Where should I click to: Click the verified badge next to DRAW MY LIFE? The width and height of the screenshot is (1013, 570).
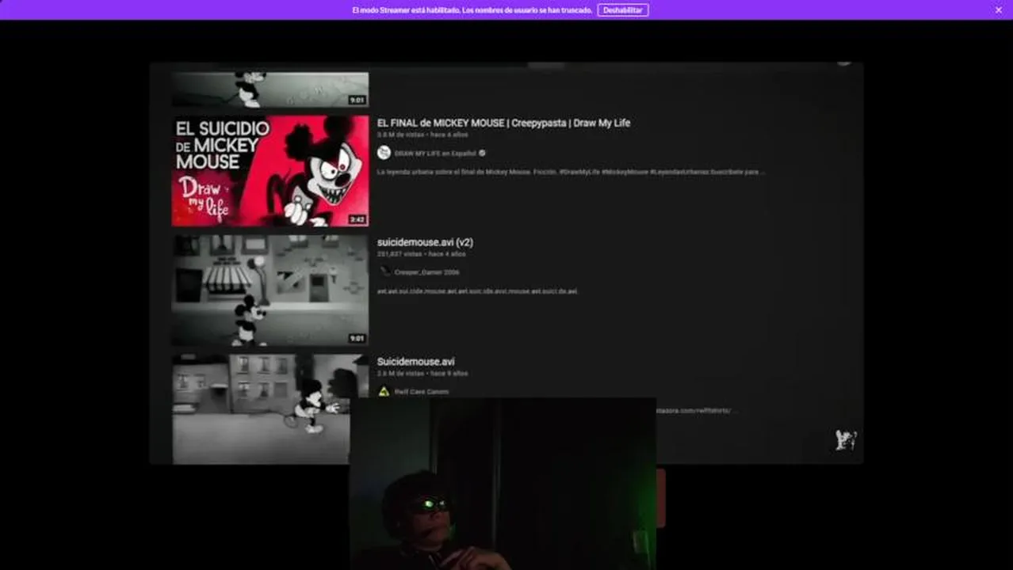tap(482, 154)
